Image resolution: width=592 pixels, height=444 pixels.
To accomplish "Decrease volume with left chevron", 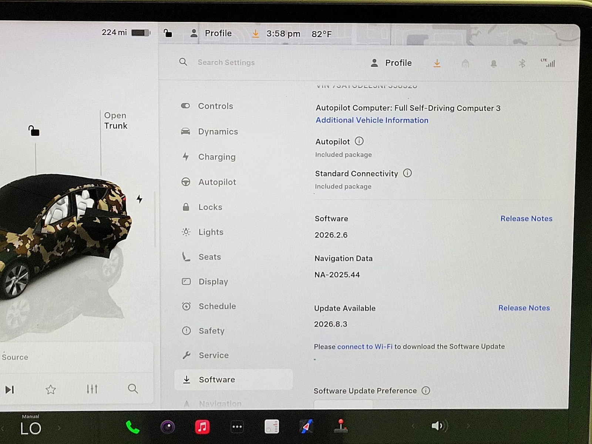I will [413, 426].
